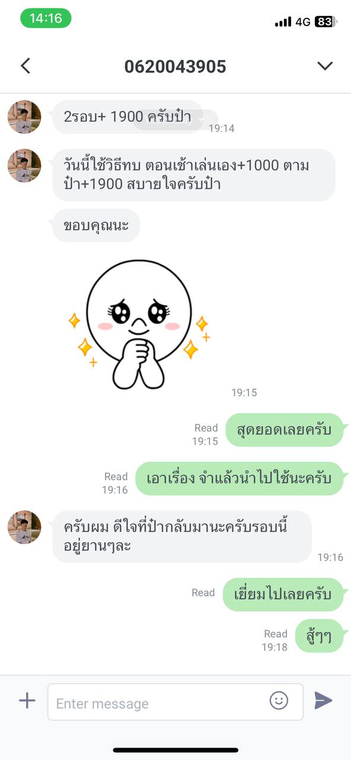Tap the 14:16 green status time pill
Image resolution: width=351 pixels, height=760 pixels.
[x=46, y=18]
